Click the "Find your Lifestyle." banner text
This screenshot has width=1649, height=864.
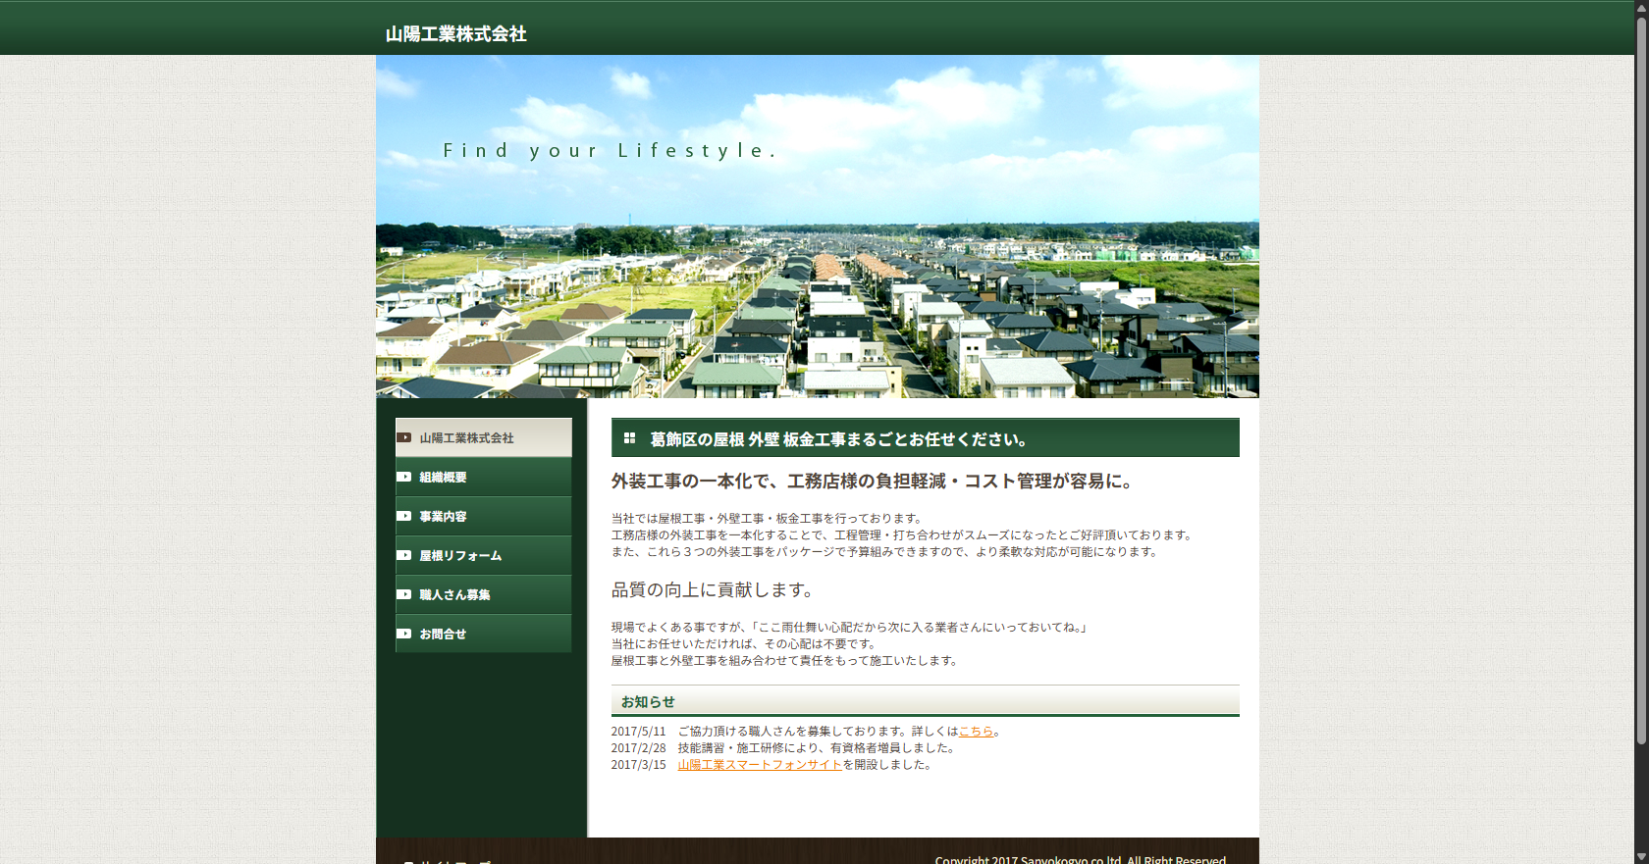tap(610, 151)
